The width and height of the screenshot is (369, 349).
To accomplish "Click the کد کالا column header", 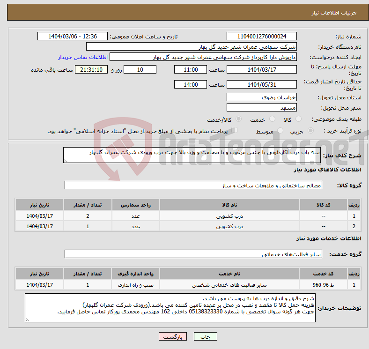I will click(x=324, y=205).
